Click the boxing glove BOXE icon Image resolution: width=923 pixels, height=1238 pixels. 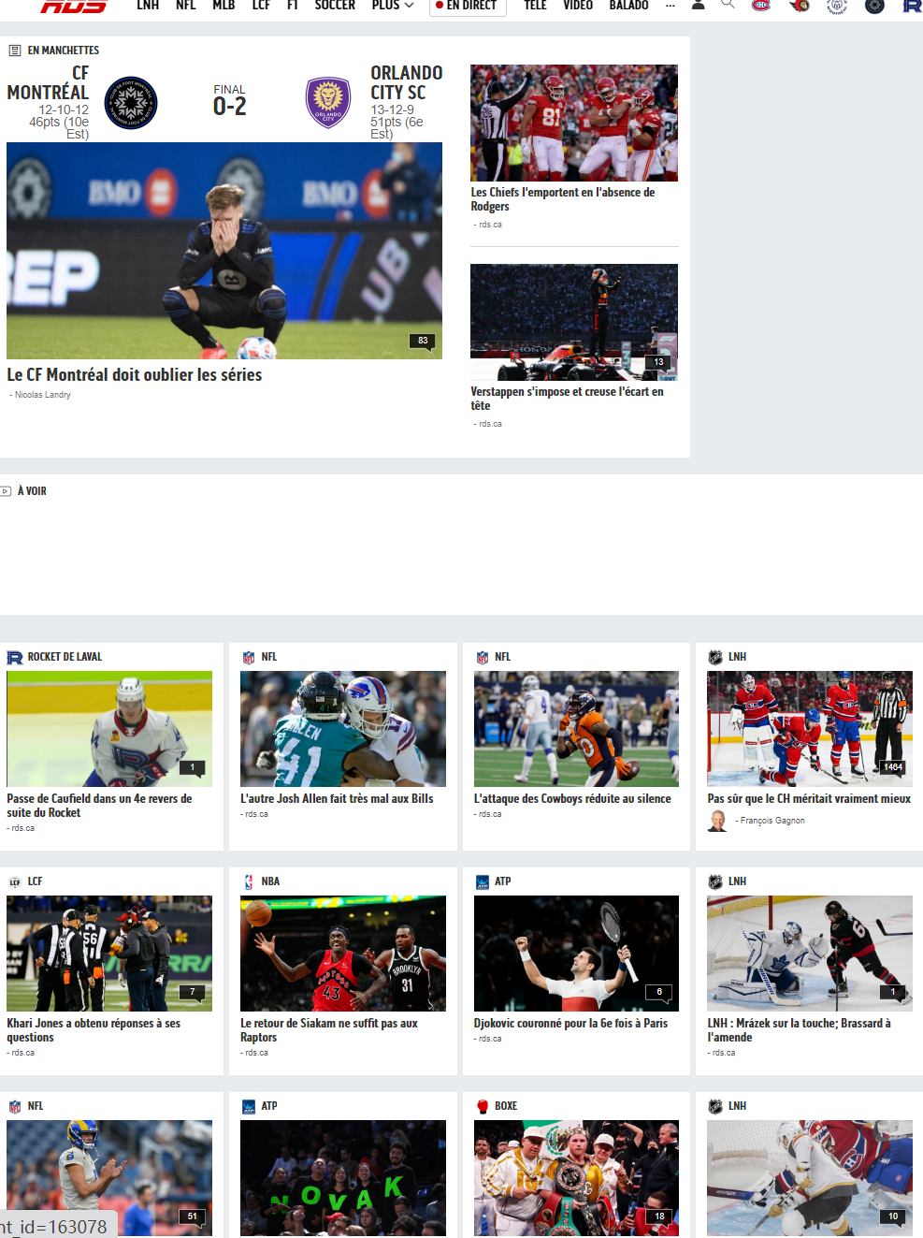[x=483, y=1106]
